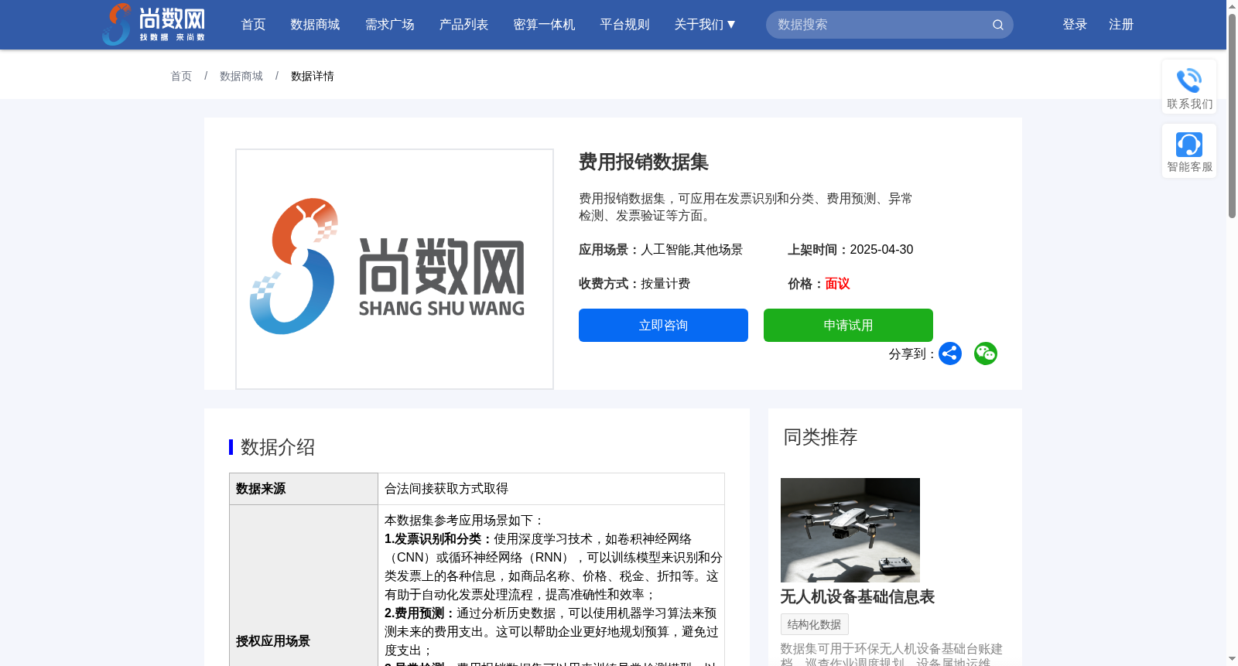This screenshot has width=1238, height=666.
Task: Go to 数据商城 in breadcrumb
Action: (241, 76)
